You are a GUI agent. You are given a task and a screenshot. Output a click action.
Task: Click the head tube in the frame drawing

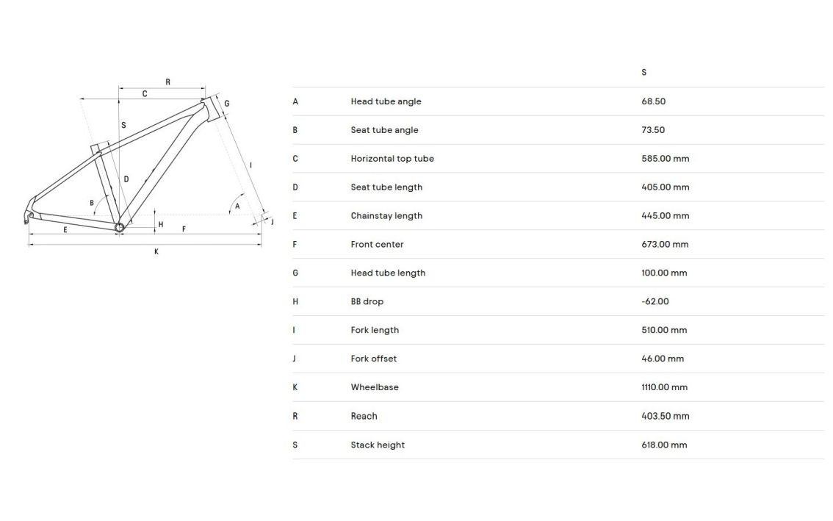212,108
